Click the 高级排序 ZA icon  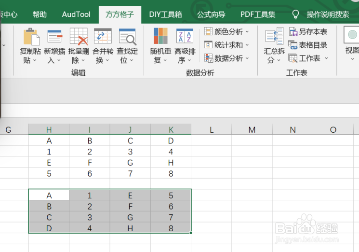pos(185,36)
